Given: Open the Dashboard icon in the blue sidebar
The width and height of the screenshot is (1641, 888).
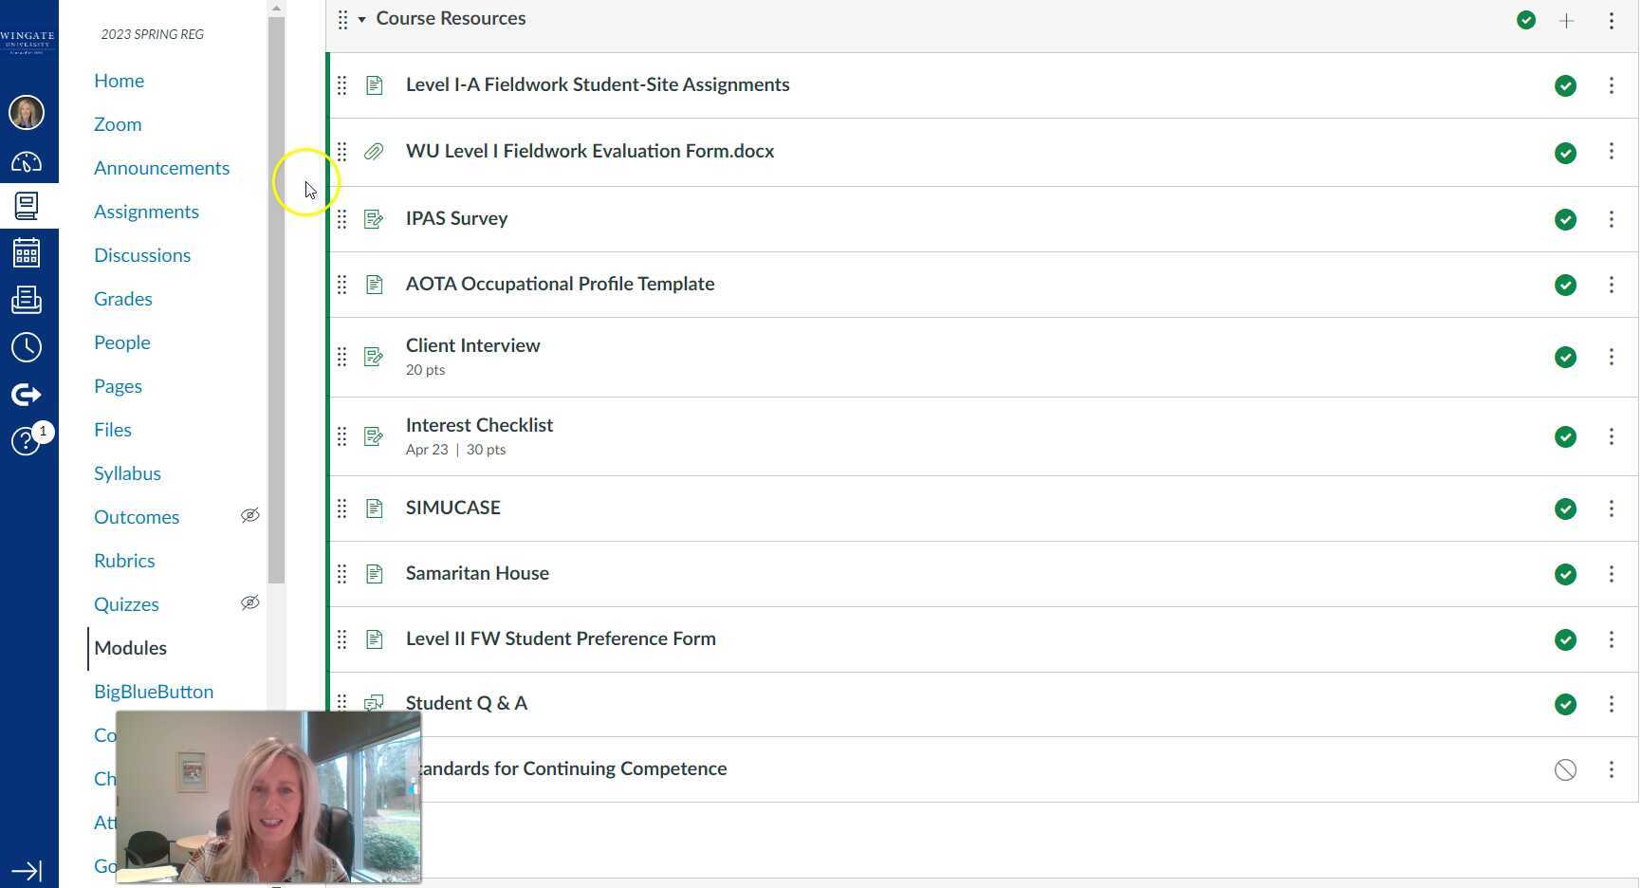Looking at the screenshot, I should 27,161.
